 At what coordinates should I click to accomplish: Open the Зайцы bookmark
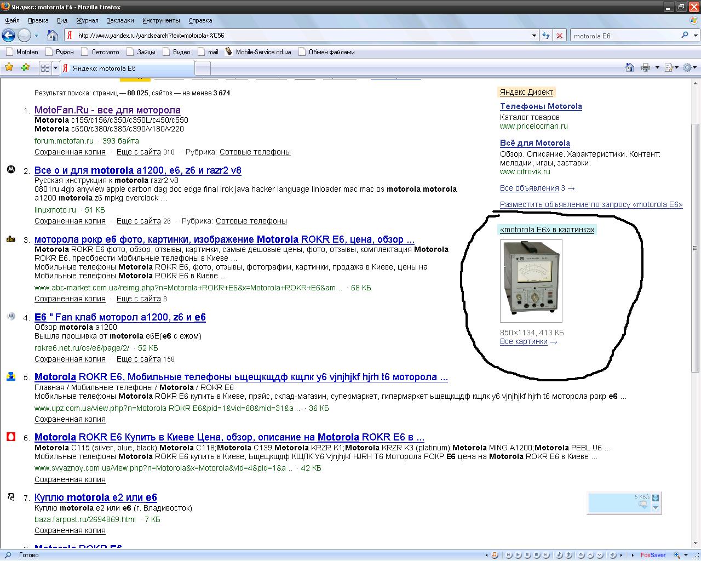coord(141,52)
